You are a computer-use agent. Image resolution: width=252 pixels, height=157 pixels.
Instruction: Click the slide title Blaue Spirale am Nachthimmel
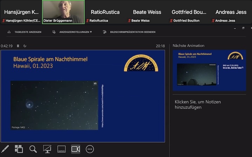50,59
